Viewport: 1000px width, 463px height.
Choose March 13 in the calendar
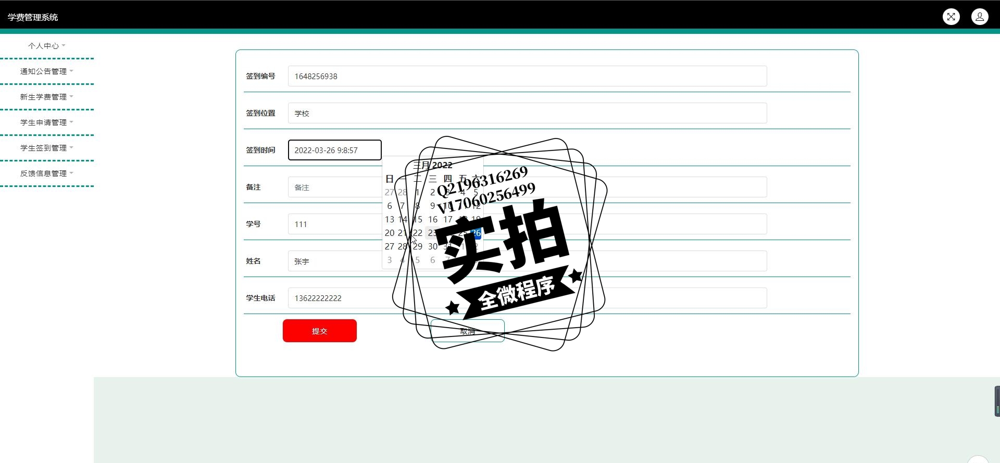390,219
